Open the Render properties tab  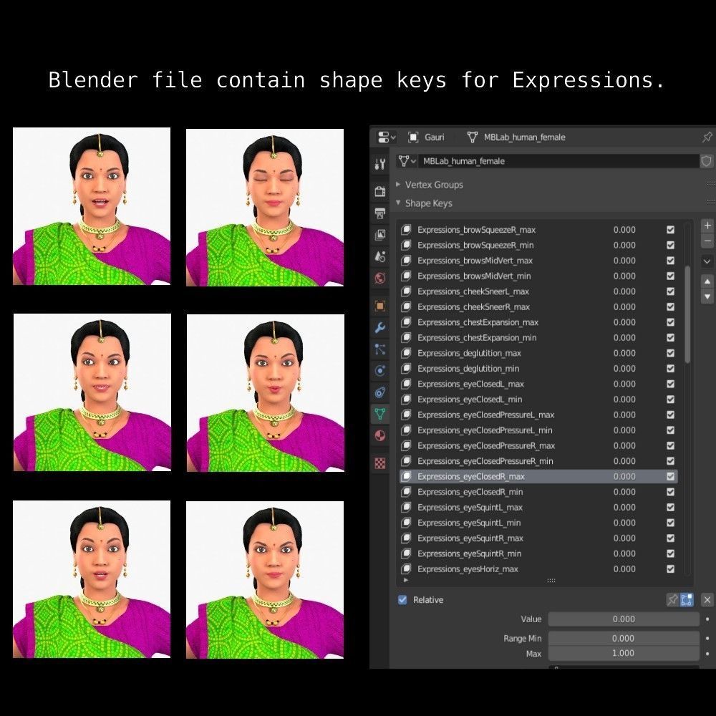click(x=380, y=191)
